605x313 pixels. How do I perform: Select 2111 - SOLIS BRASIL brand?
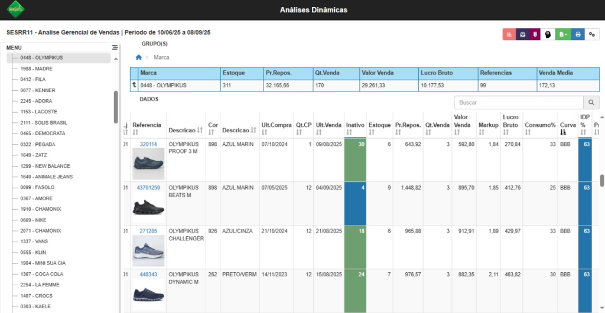click(x=44, y=123)
